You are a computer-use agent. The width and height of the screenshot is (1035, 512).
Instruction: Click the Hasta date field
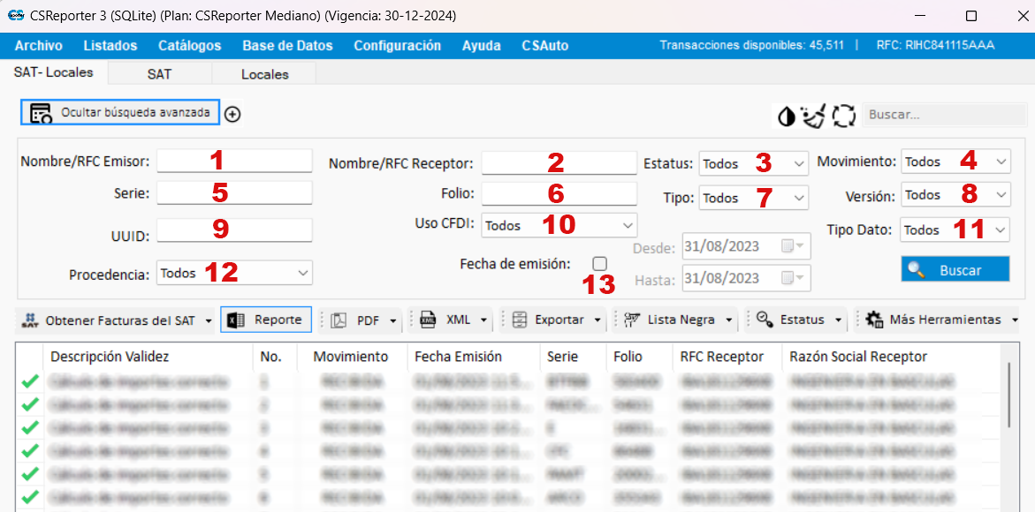pos(747,278)
